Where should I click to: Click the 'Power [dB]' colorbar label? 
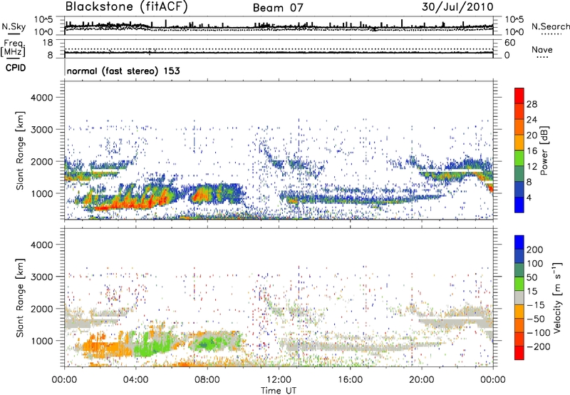544,150
